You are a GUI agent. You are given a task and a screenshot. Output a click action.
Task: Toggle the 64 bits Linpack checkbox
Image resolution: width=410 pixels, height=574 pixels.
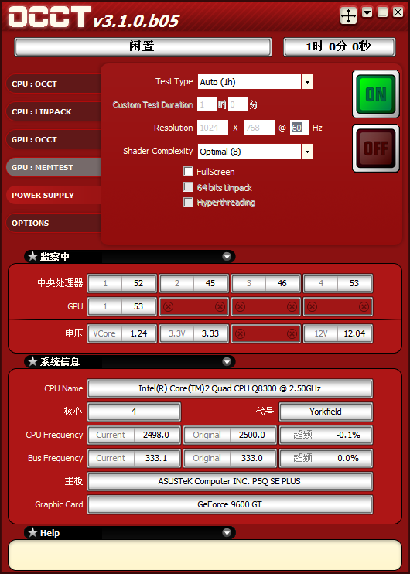click(x=188, y=187)
